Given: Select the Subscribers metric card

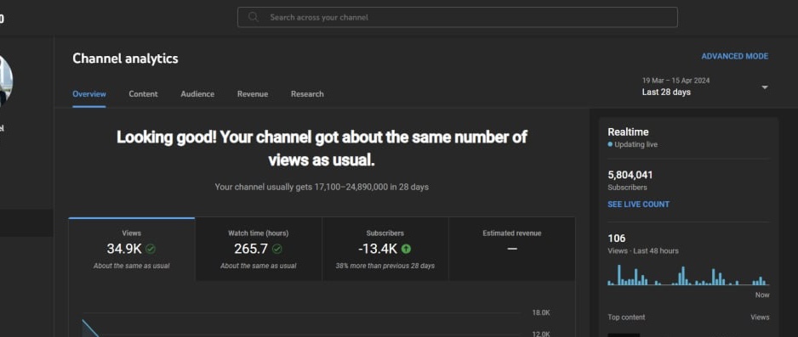Looking at the screenshot, I should click(x=385, y=250).
